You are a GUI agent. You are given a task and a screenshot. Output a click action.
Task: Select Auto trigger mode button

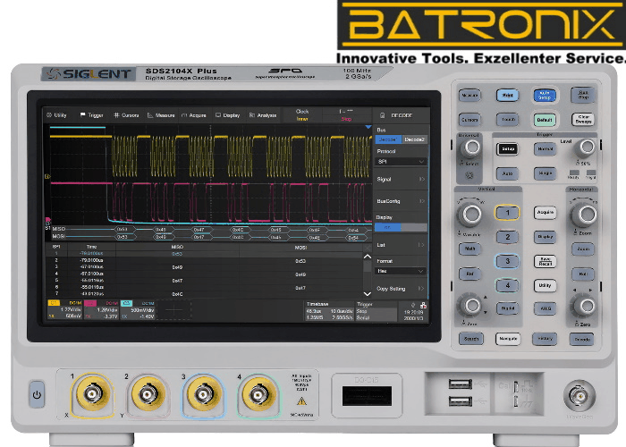pyautogui.click(x=507, y=173)
